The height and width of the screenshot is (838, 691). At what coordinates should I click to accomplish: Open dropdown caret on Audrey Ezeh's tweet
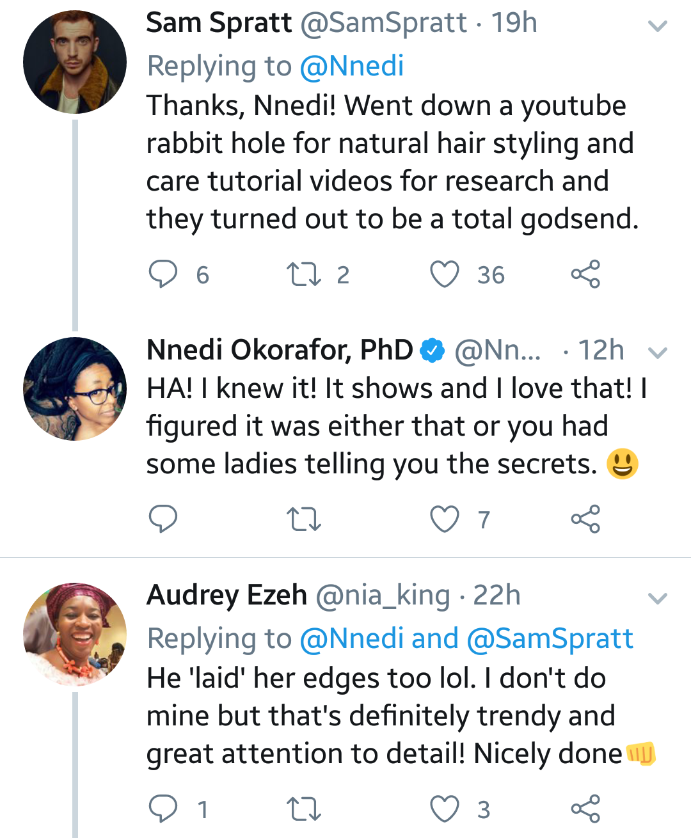pos(658,599)
